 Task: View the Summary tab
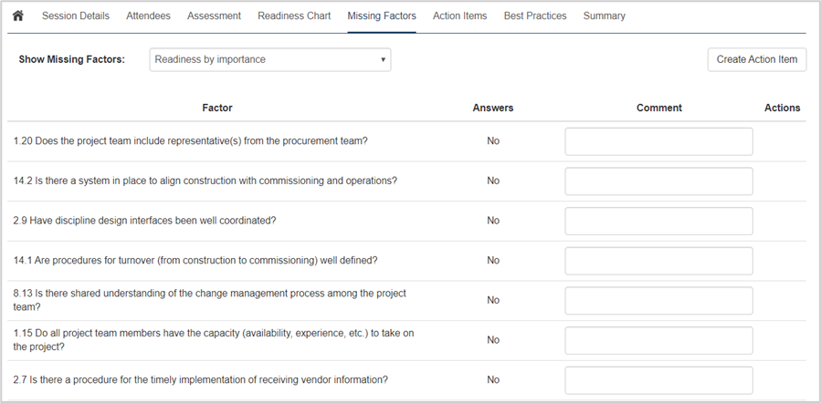click(x=605, y=16)
